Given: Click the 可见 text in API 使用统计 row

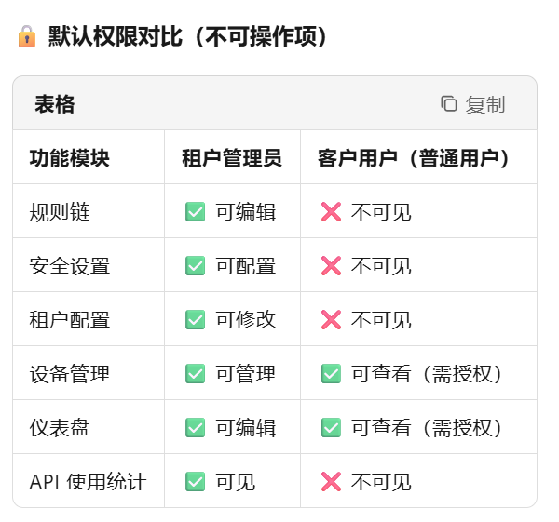Looking at the screenshot, I should tap(236, 482).
